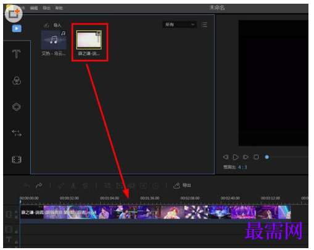This screenshot has height=250, width=314.
Task: Open the Overlays panel (stacked layers icon)
Action: click(17, 107)
